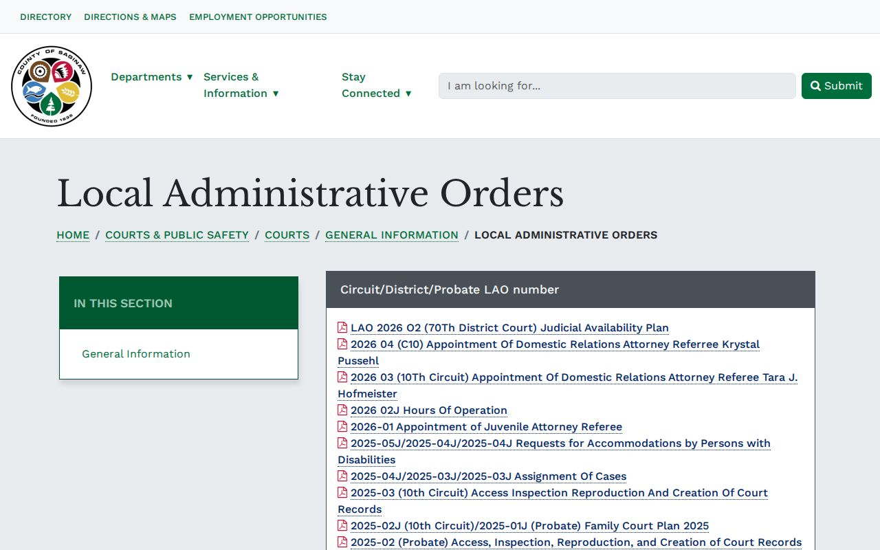Open 2025-04J Assignment Of Cases order
The image size is (880, 550).
click(488, 476)
